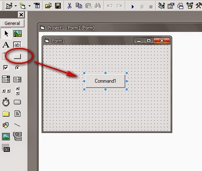Click the Copy icon
The height and width of the screenshot is (171, 202).
click(79, 6)
